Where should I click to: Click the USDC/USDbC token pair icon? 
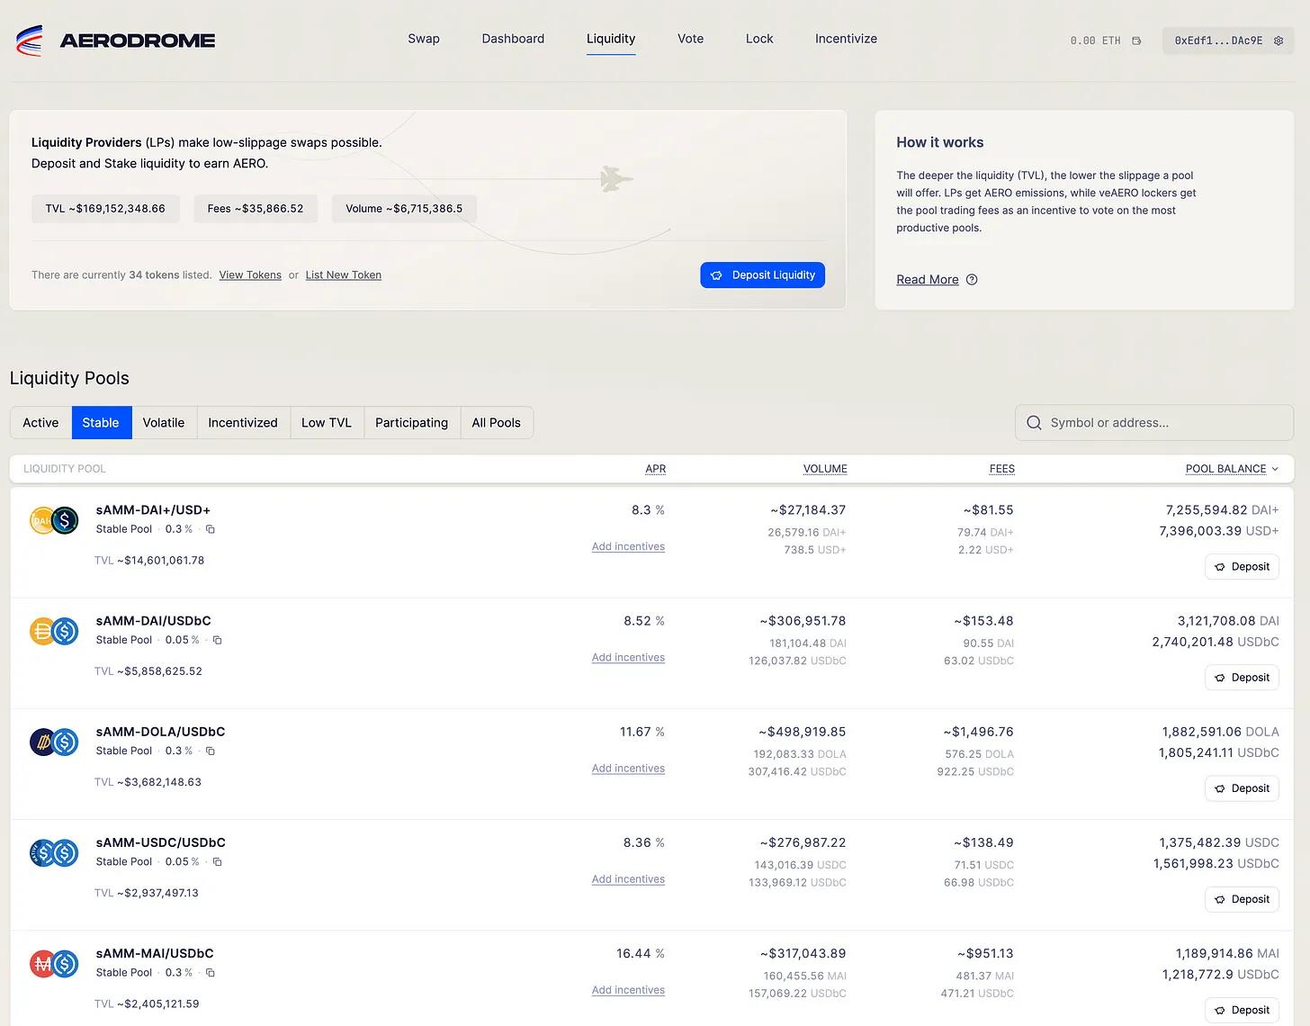tap(54, 852)
